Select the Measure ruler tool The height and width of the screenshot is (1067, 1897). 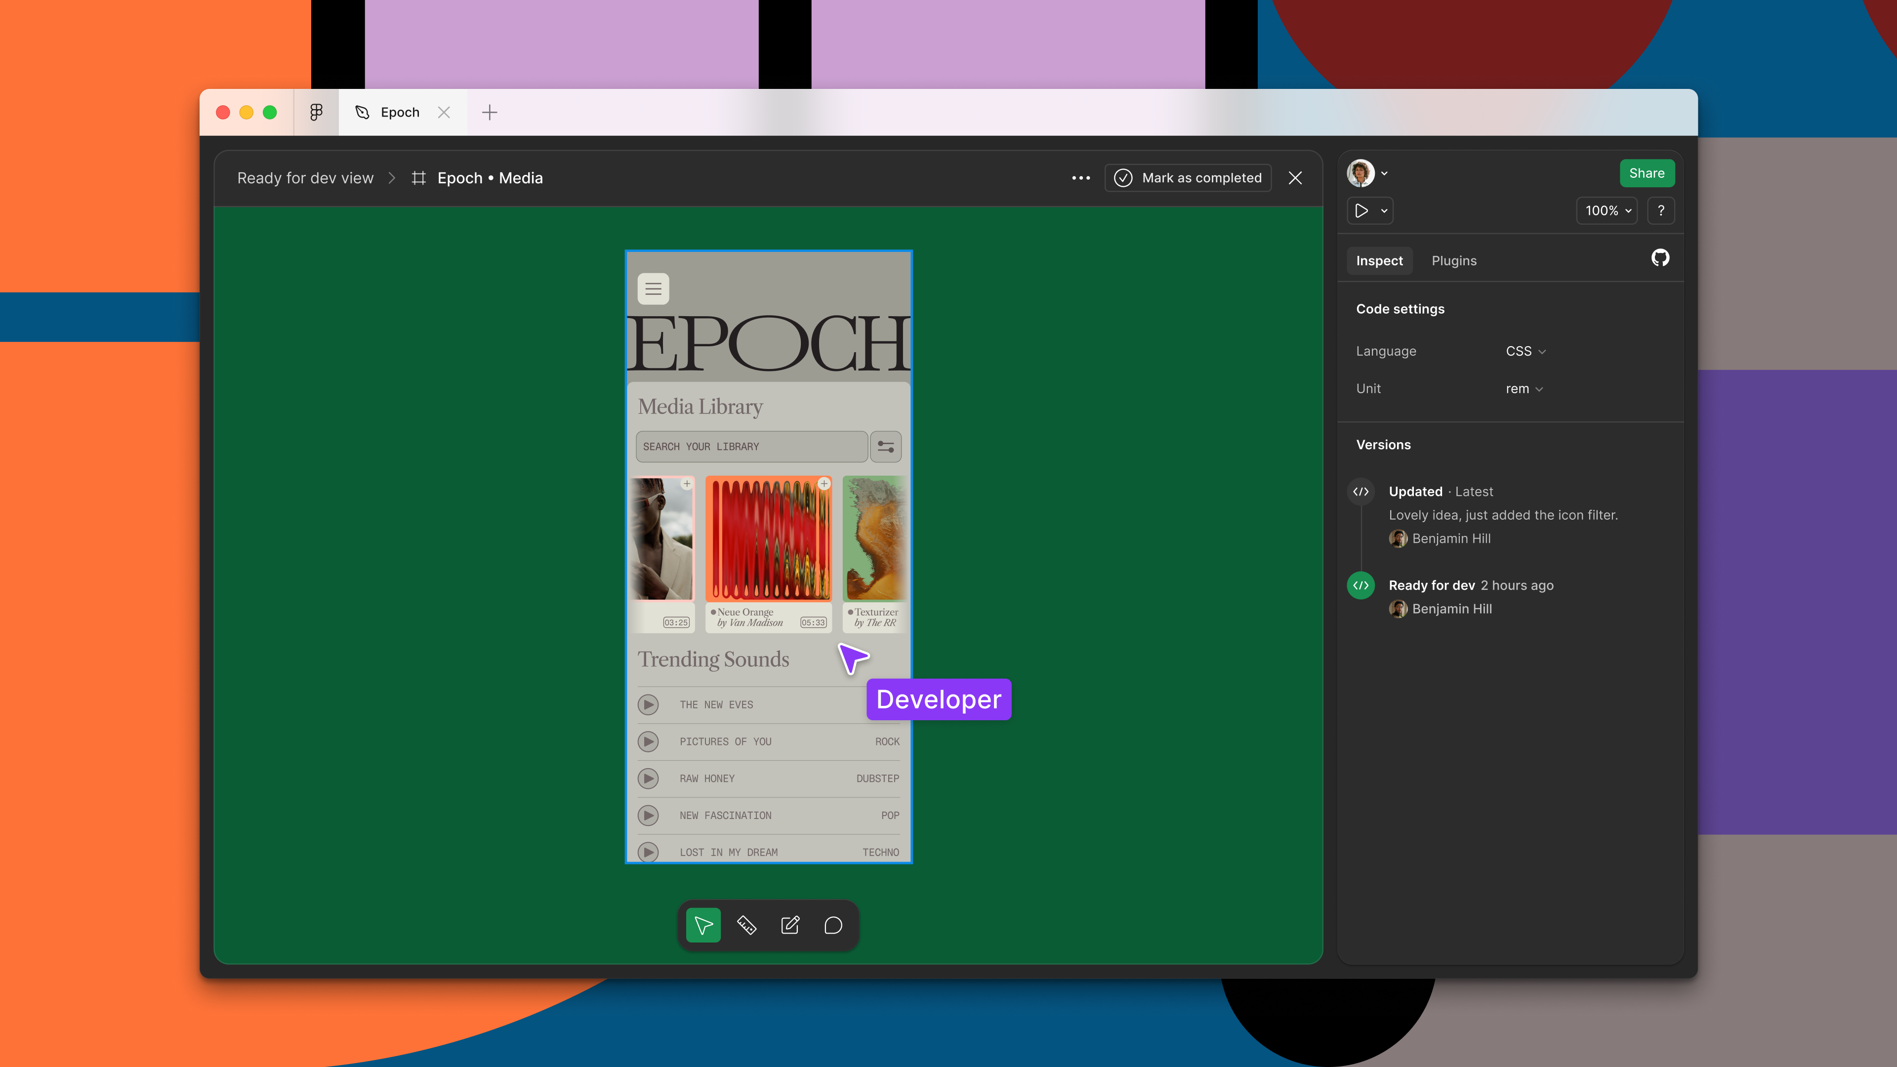[x=747, y=926]
